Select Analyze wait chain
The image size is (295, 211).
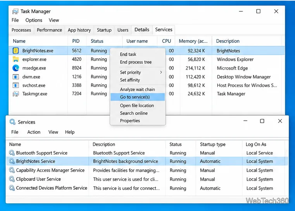point(138,90)
